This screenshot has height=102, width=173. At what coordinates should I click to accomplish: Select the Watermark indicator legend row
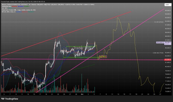point(19,10)
